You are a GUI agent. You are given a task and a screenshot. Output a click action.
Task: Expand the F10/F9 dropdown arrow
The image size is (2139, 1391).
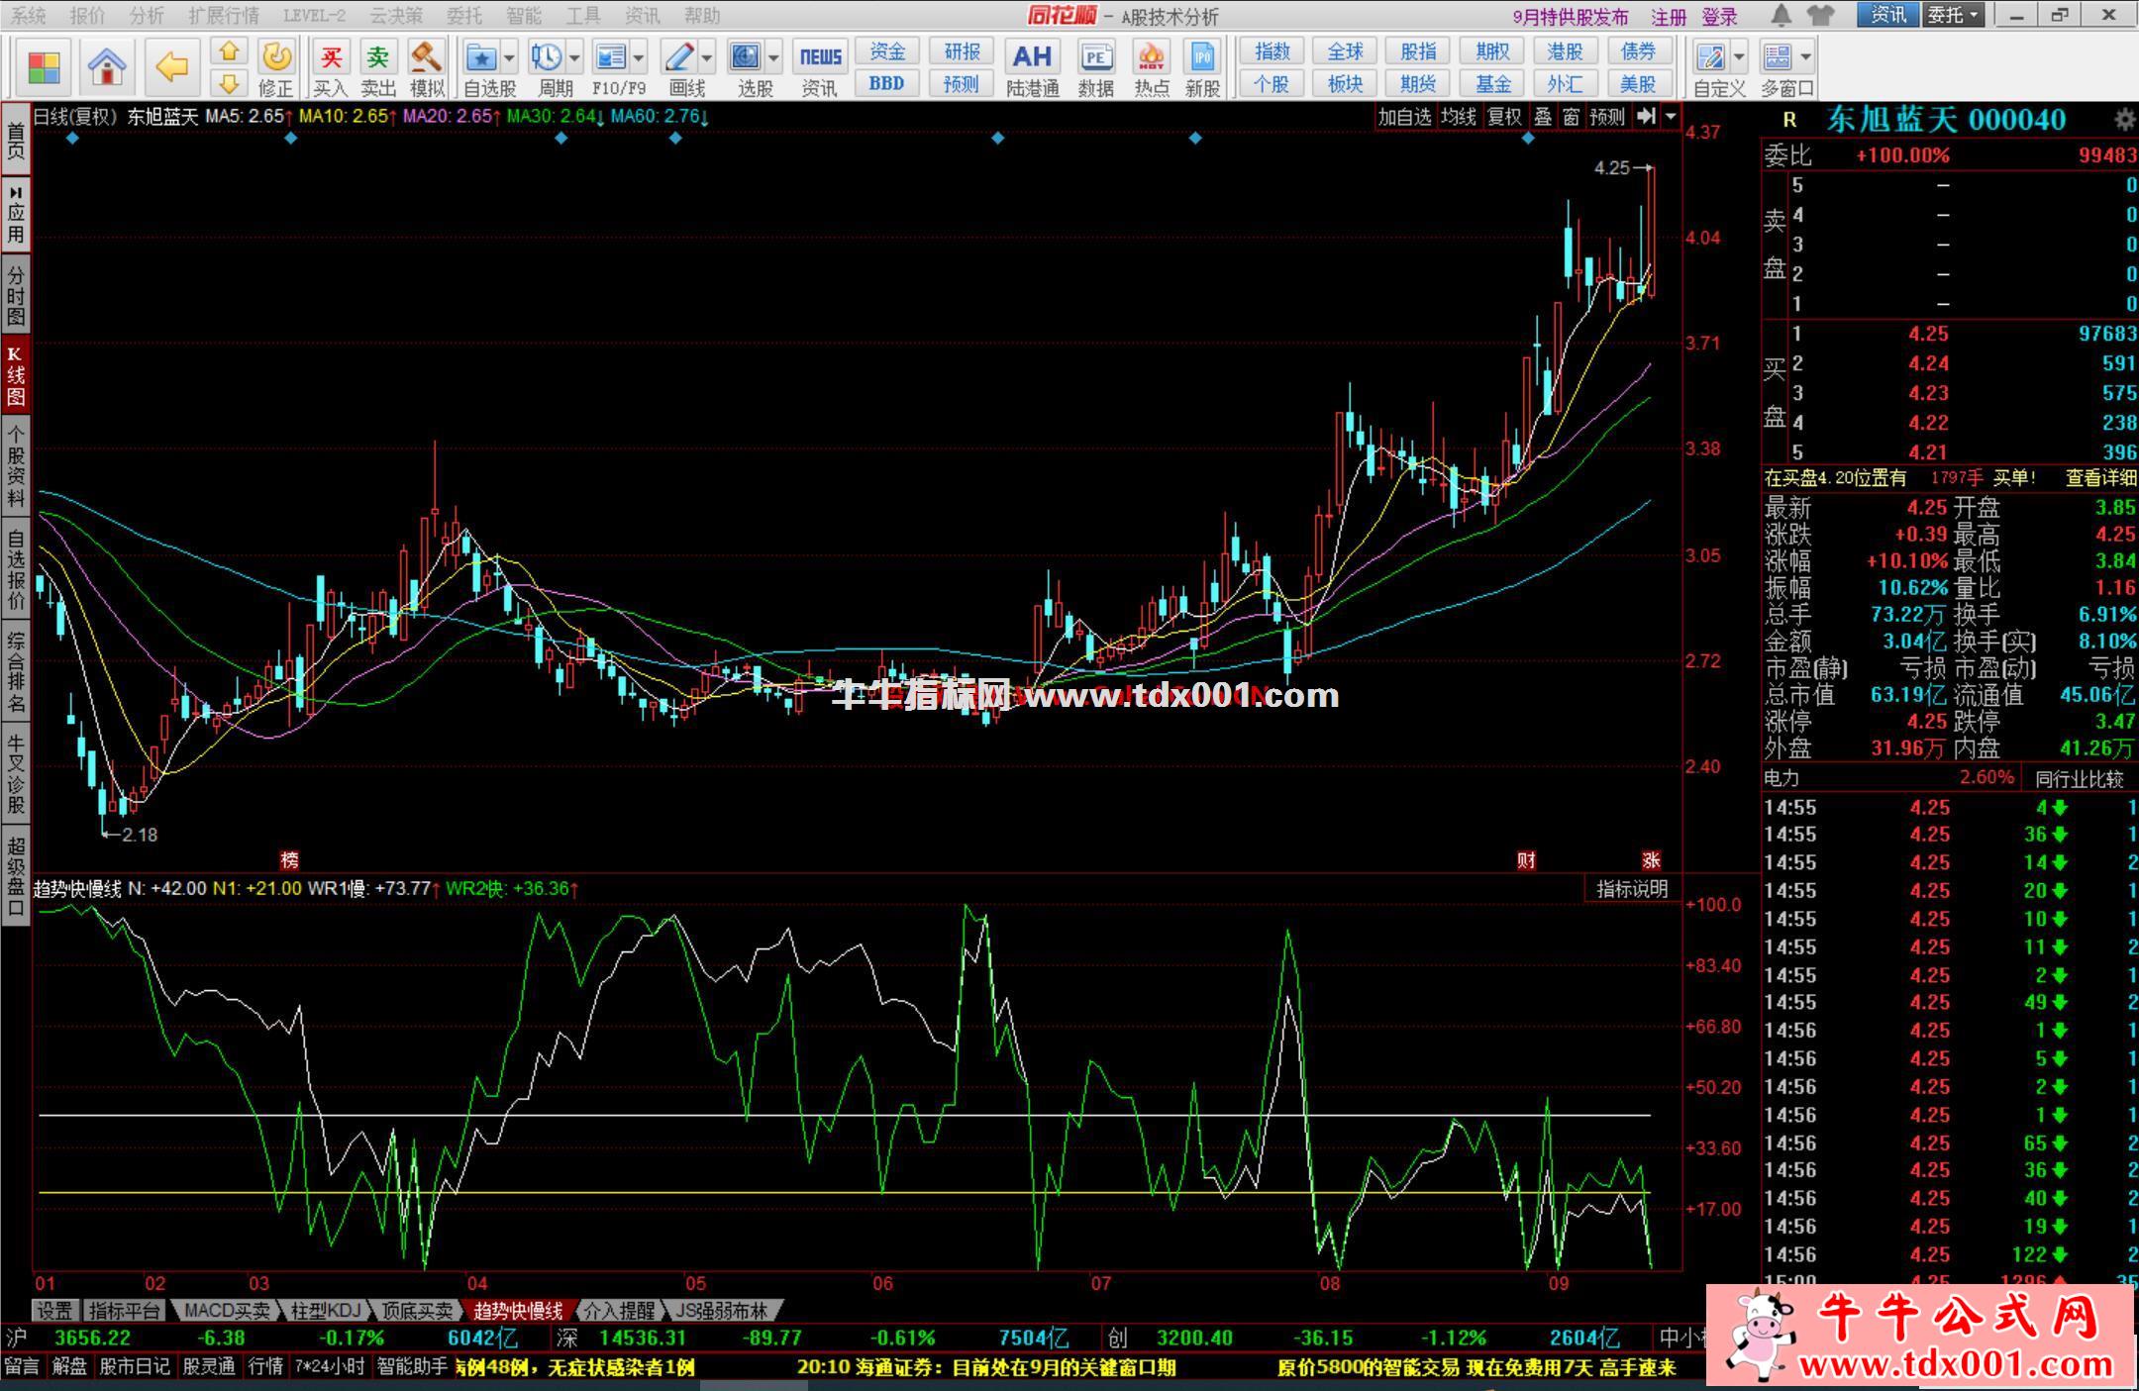click(639, 57)
